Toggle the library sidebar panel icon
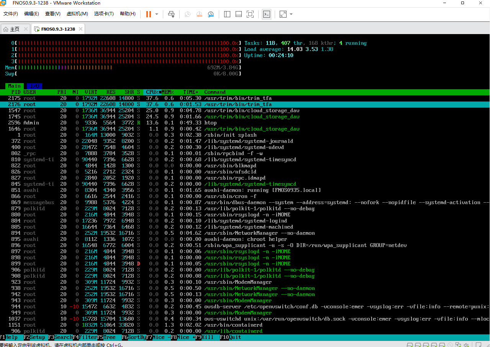The width and height of the screenshot is (490, 347). [x=227, y=14]
